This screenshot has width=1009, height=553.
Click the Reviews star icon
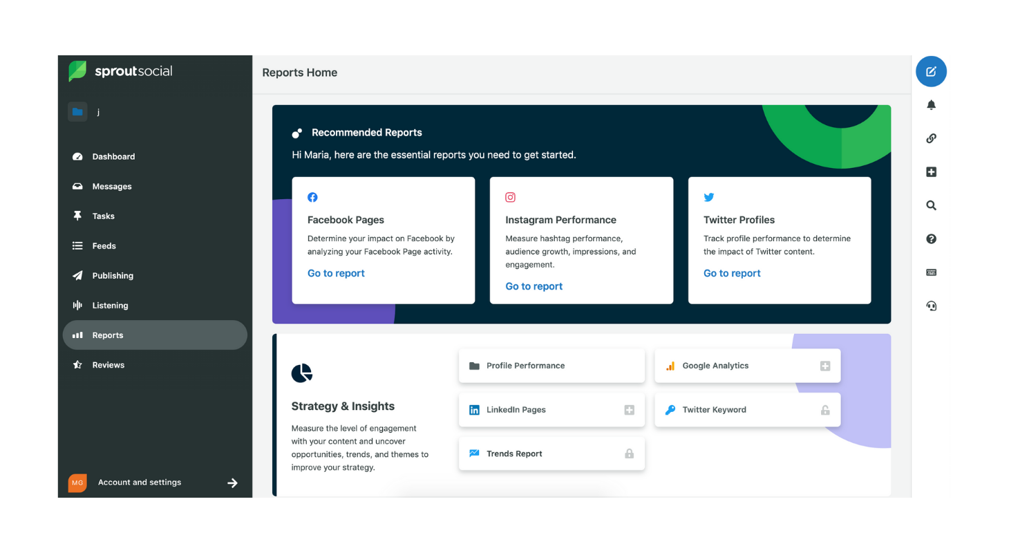coord(77,365)
